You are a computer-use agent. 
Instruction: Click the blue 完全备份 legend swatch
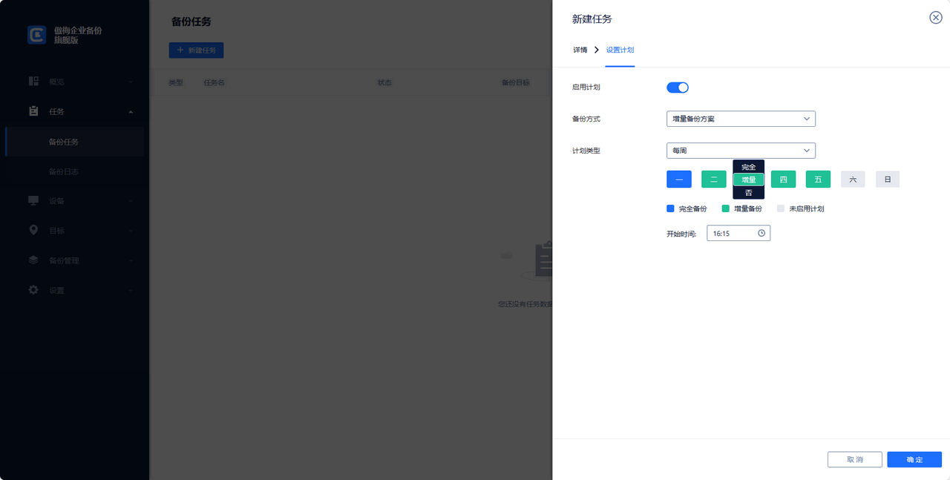coord(669,208)
